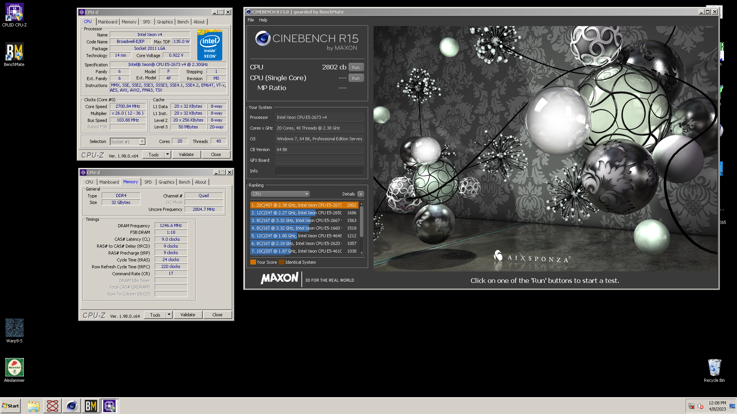Screen dimensions: 737x414
Task: Switch to the CPU-Z taskbar icon
Action: point(109,406)
